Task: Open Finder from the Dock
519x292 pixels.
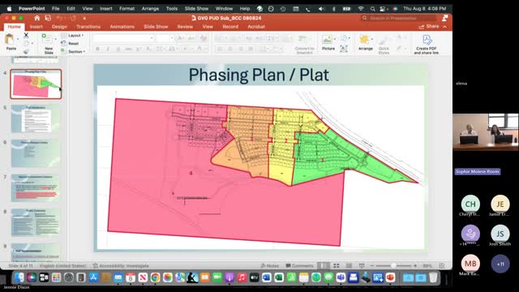Action: (x=19, y=277)
